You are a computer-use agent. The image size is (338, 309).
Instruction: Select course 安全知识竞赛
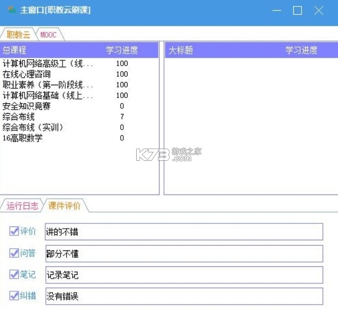[x=27, y=106]
